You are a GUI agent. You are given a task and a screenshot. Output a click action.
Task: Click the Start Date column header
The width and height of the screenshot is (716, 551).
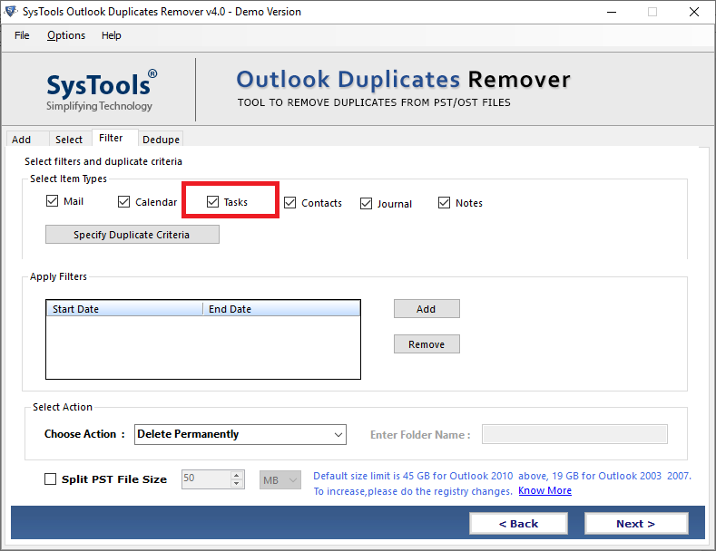point(124,309)
